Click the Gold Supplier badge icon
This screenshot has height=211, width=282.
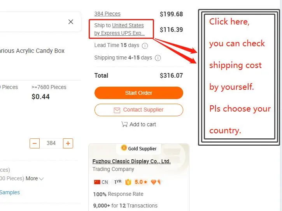click(x=124, y=148)
